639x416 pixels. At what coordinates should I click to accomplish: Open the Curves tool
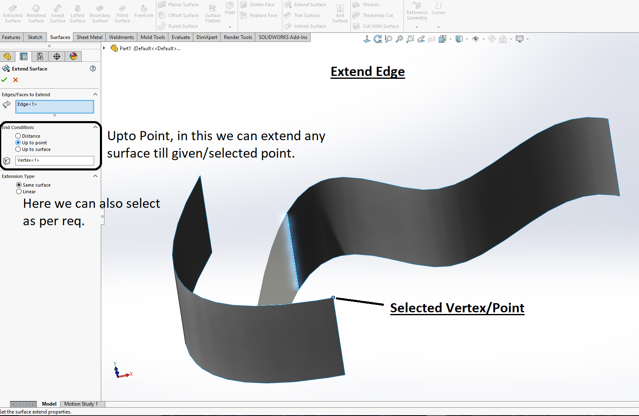[438, 8]
